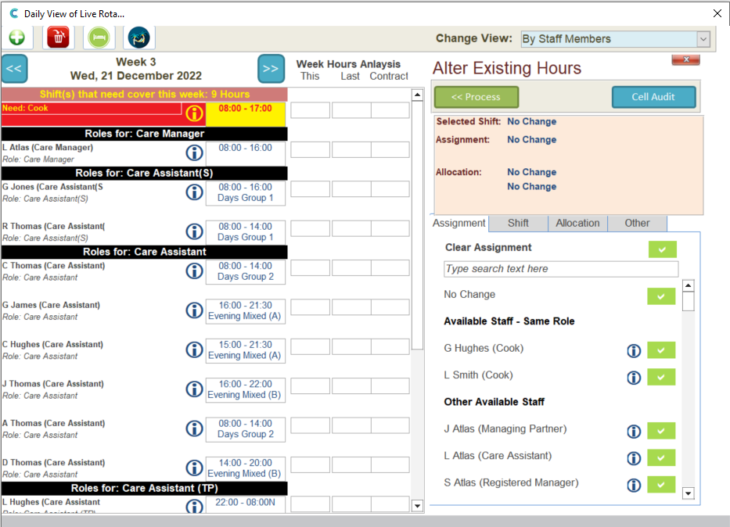Image resolution: width=730 pixels, height=527 pixels.
Task: Tick the Clear Assignment green check button
Action: 662,249
